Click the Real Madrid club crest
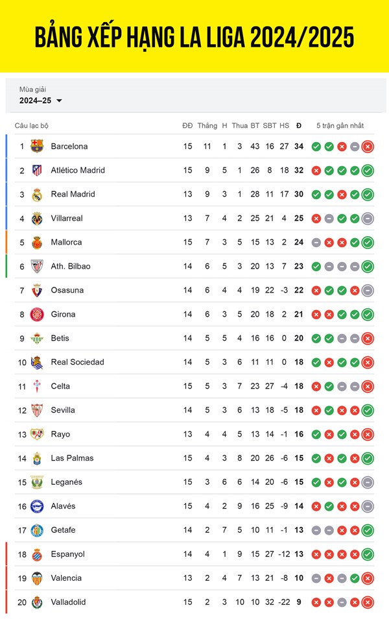 [x=37, y=194]
